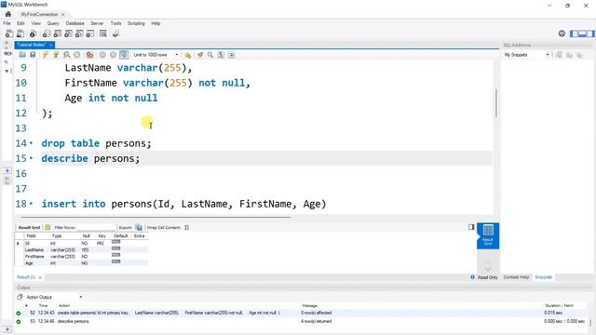
Task: Click the Result Grid button
Action: pos(29,227)
